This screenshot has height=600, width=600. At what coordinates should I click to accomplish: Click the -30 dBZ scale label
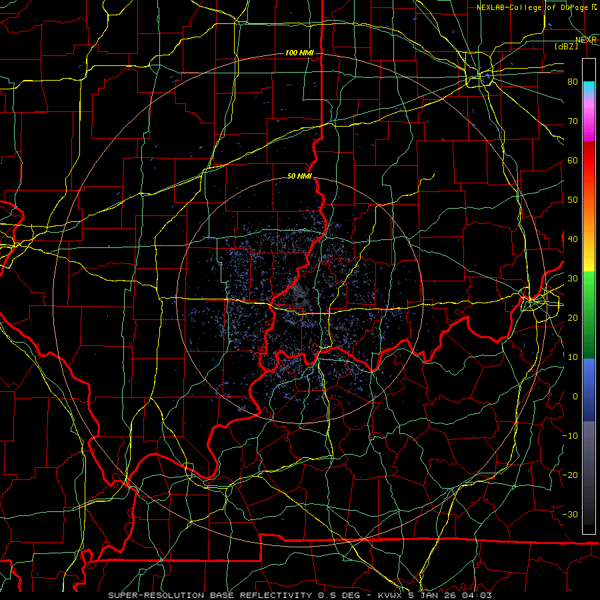pos(570,514)
